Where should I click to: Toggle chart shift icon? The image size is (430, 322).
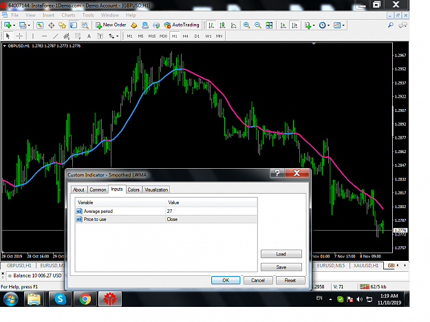tap(294, 25)
